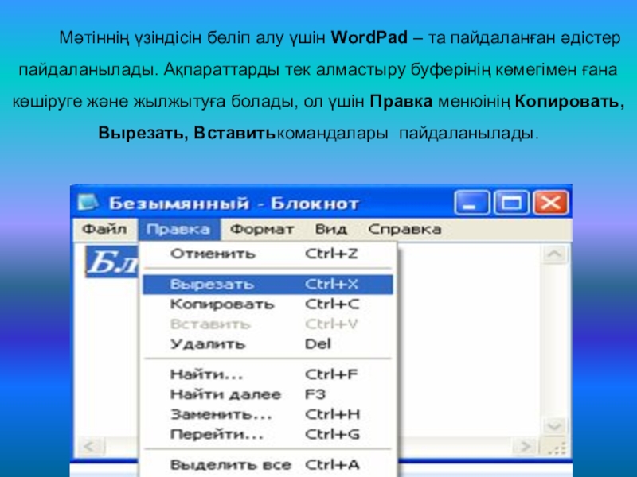Image resolution: width=637 pixels, height=477 pixels.
Task: Click the Notepad icon in the title bar
Action: point(88,203)
